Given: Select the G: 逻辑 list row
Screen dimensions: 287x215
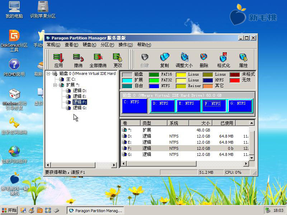Looking at the screenshot, I should coord(185,154).
